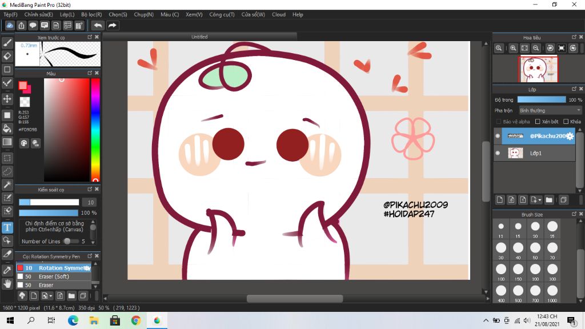The width and height of the screenshot is (585, 329).
Task: Hide the @Pikachu200 layer
Action: click(498, 136)
